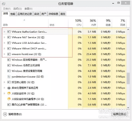132x121 pixels.
Task: Click the printer icon of 后台处理程序子系统应用
Action: [x=9, y=88]
